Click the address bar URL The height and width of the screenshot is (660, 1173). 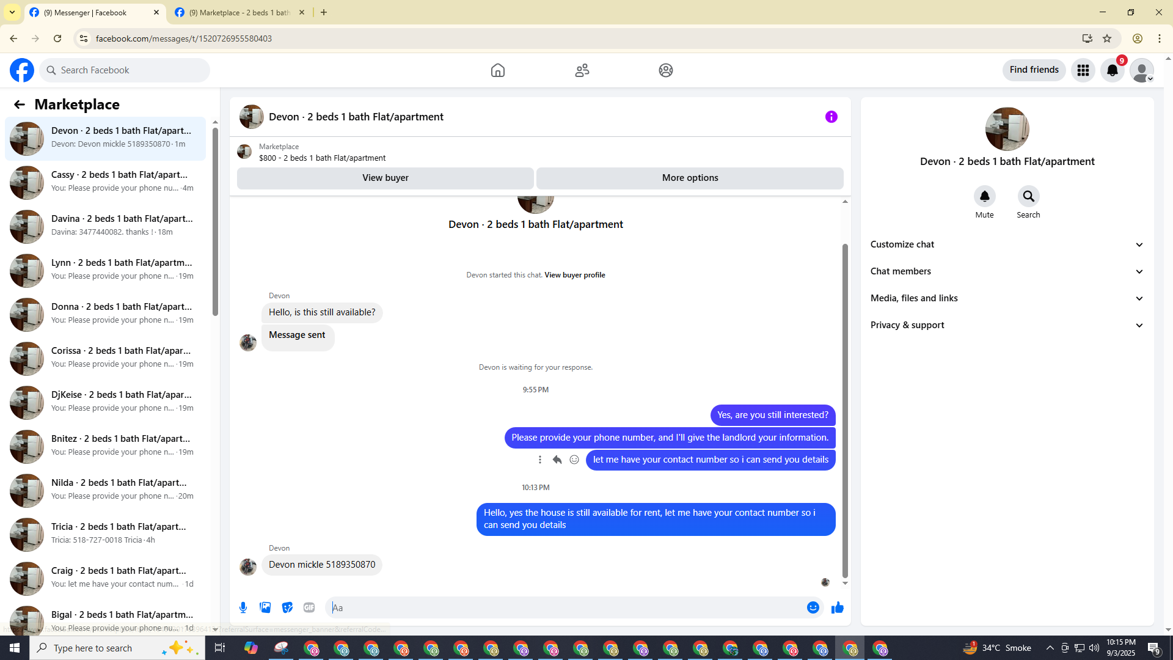click(184, 38)
